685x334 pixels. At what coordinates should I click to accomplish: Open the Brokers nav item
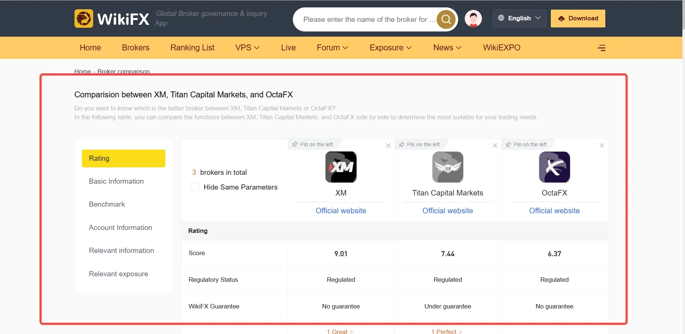136,48
